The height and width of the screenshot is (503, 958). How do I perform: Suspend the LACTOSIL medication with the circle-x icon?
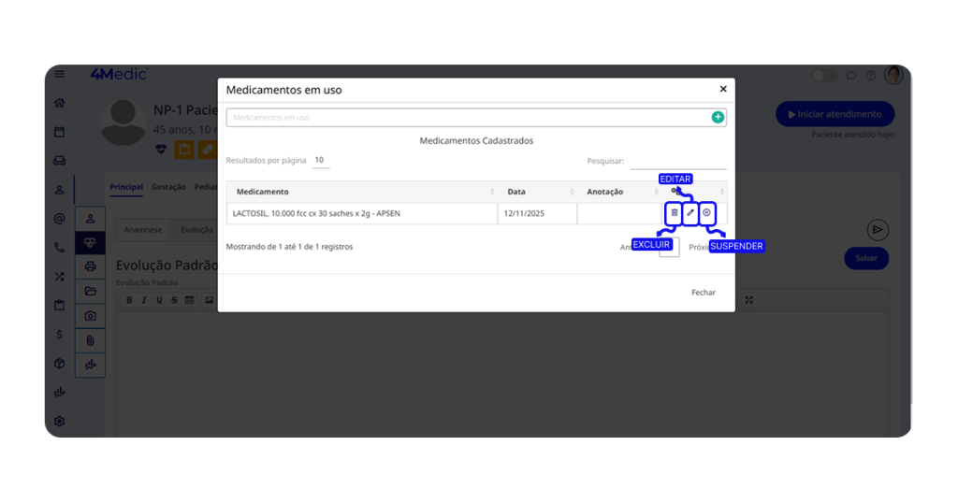(x=707, y=213)
